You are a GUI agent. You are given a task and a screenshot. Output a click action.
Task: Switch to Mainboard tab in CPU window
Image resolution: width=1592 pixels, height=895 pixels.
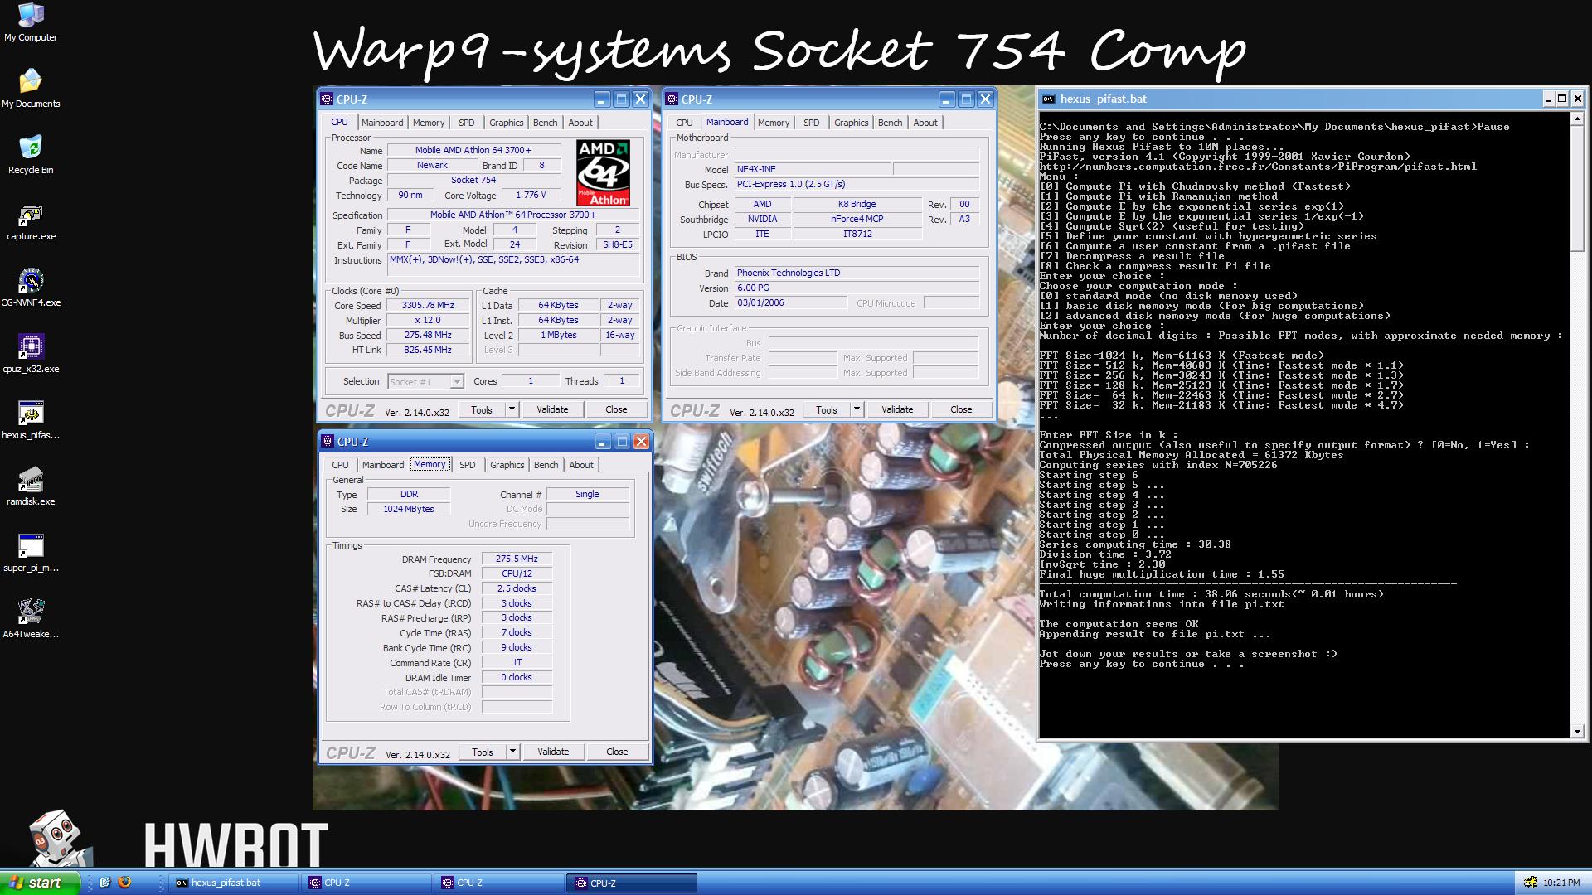(382, 123)
